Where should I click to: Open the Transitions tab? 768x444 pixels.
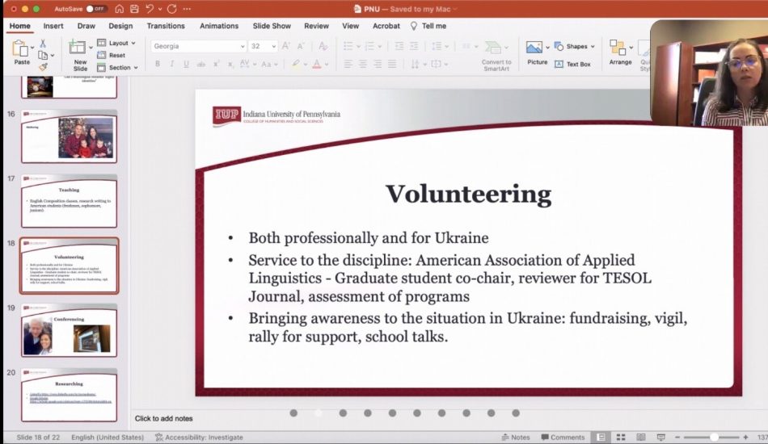tap(165, 26)
